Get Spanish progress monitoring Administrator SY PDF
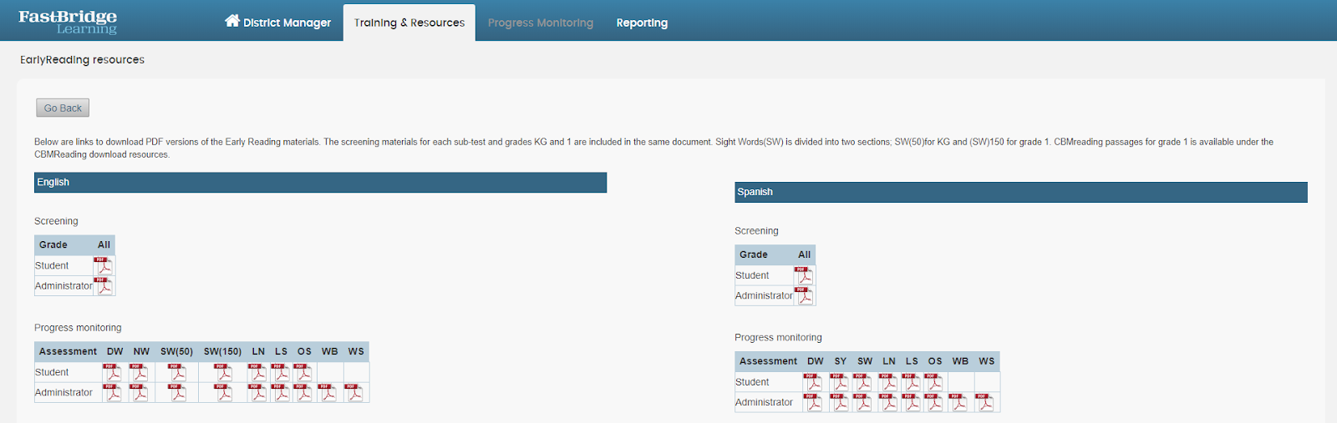 (839, 402)
